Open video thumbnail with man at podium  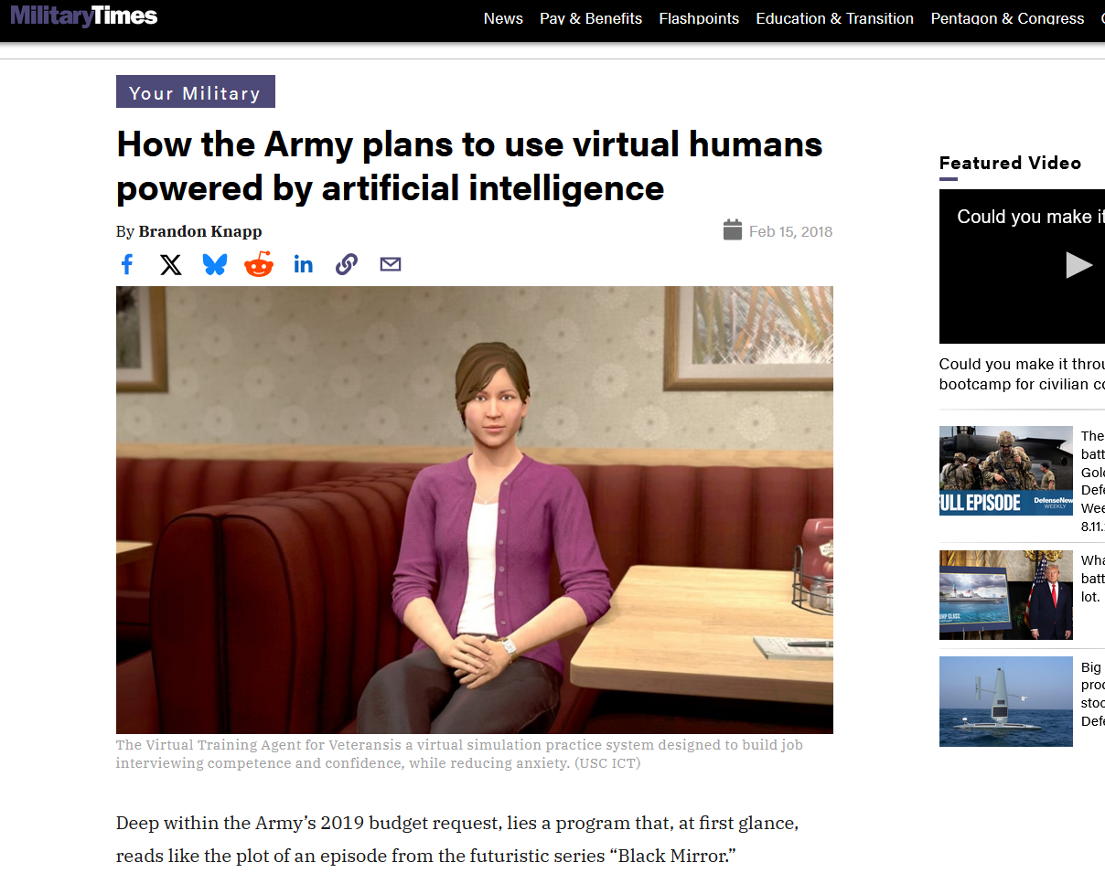(x=1006, y=595)
